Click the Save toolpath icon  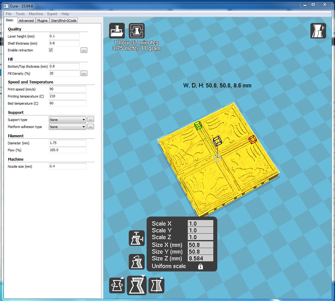137,31
